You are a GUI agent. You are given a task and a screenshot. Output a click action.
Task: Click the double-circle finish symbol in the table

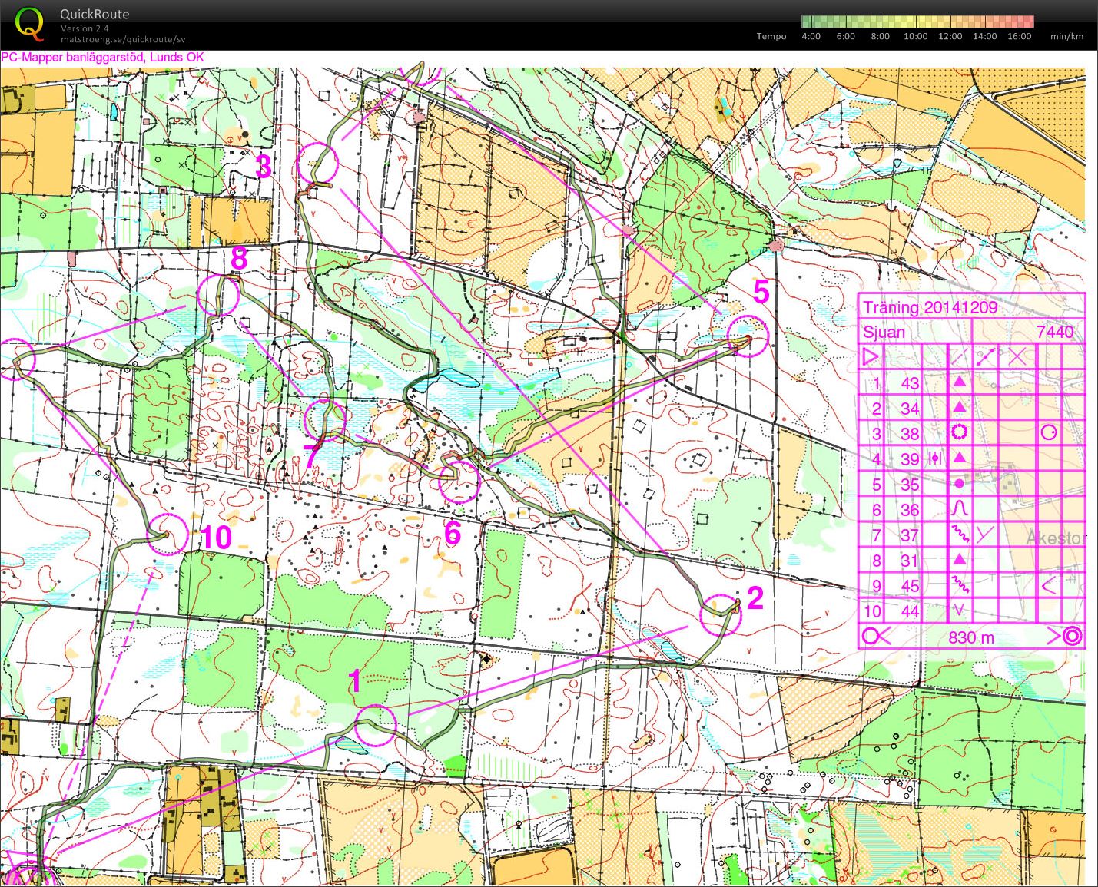[x=1073, y=637]
